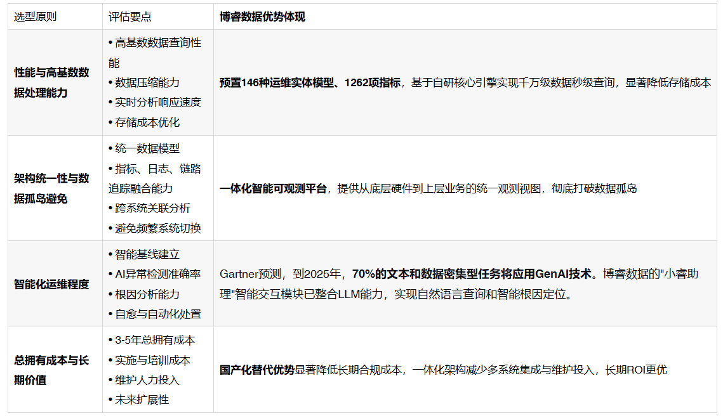Select the row title '性能与高基数数据处理能力'

point(51,82)
